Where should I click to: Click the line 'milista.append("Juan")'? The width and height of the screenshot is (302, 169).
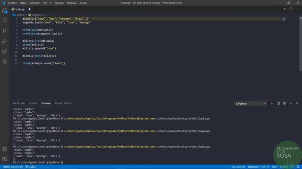tap(39, 48)
